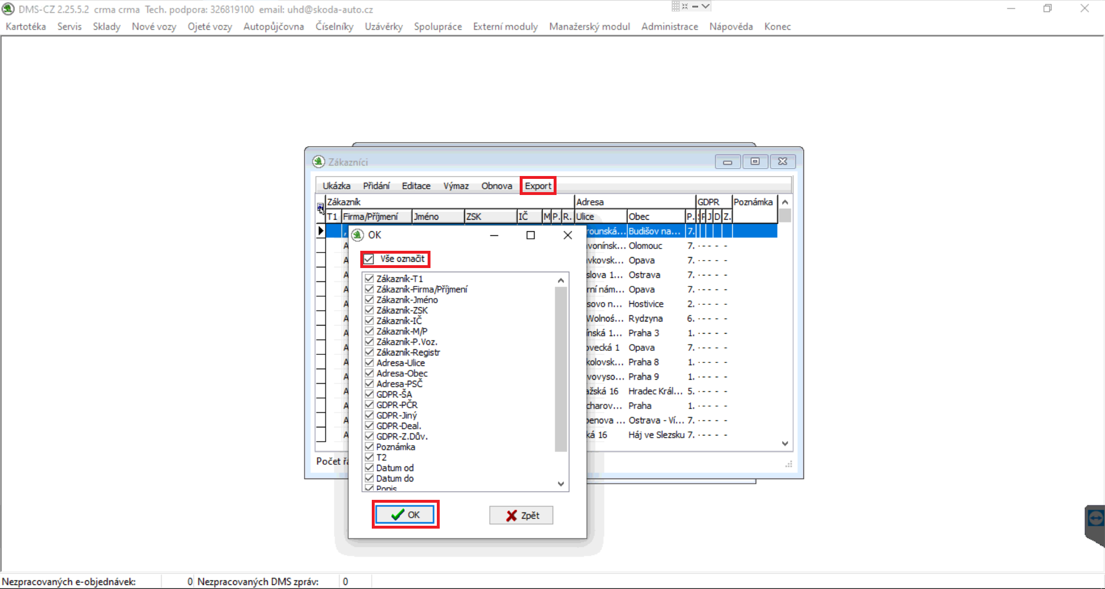Click the Škoda logo in the Zákazníci title bar

318,162
